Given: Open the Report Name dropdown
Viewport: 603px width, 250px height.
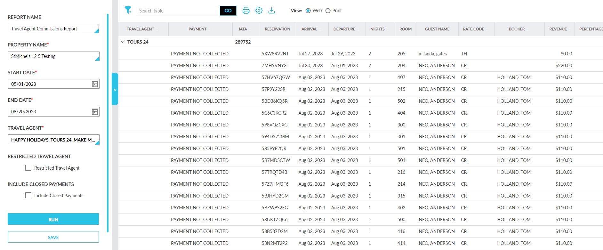Looking at the screenshot, I should pyautogui.click(x=53, y=29).
